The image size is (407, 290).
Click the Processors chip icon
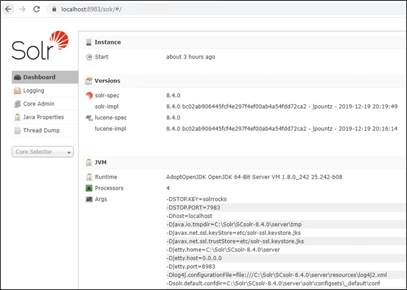click(x=89, y=188)
